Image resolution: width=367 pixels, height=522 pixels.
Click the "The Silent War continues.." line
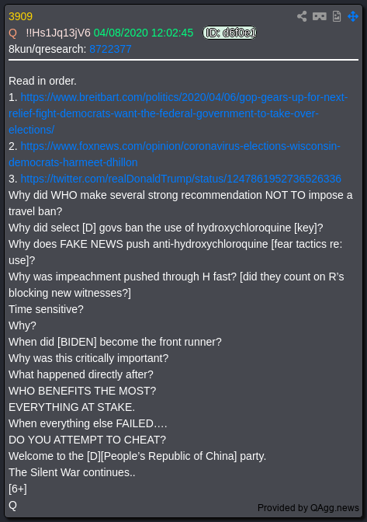click(x=72, y=472)
